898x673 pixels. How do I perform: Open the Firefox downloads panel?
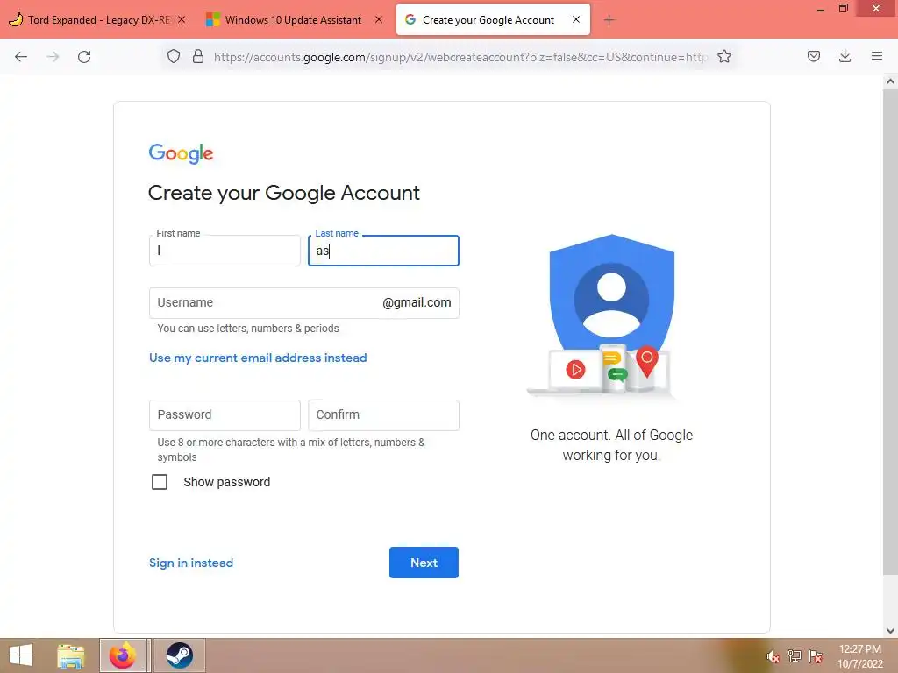click(845, 57)
